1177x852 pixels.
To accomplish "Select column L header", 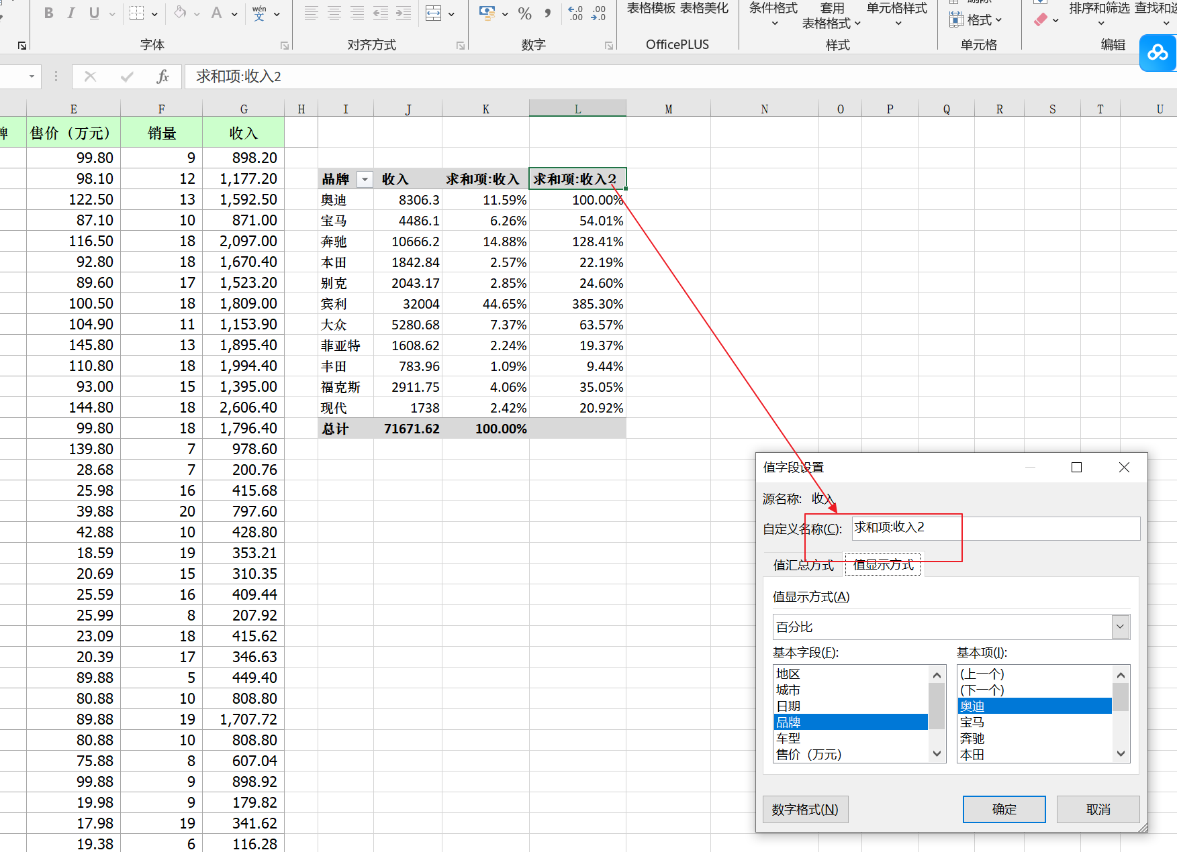I will [577, 109].
